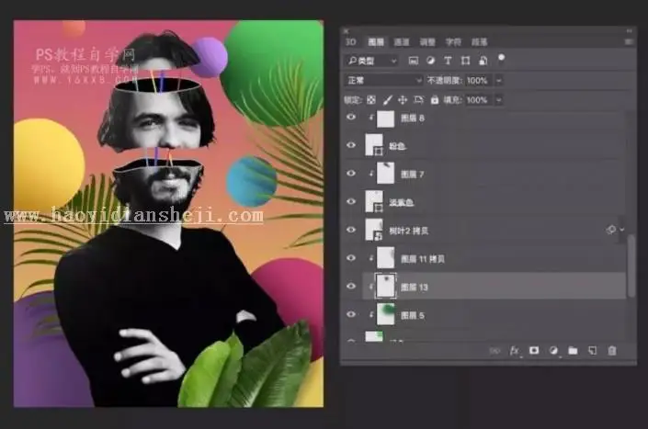Image resolution: width=648 pixels, height=429 pixels.
Task: Open the 类型 filter kind dropdown
Action: tap(371, 61)
